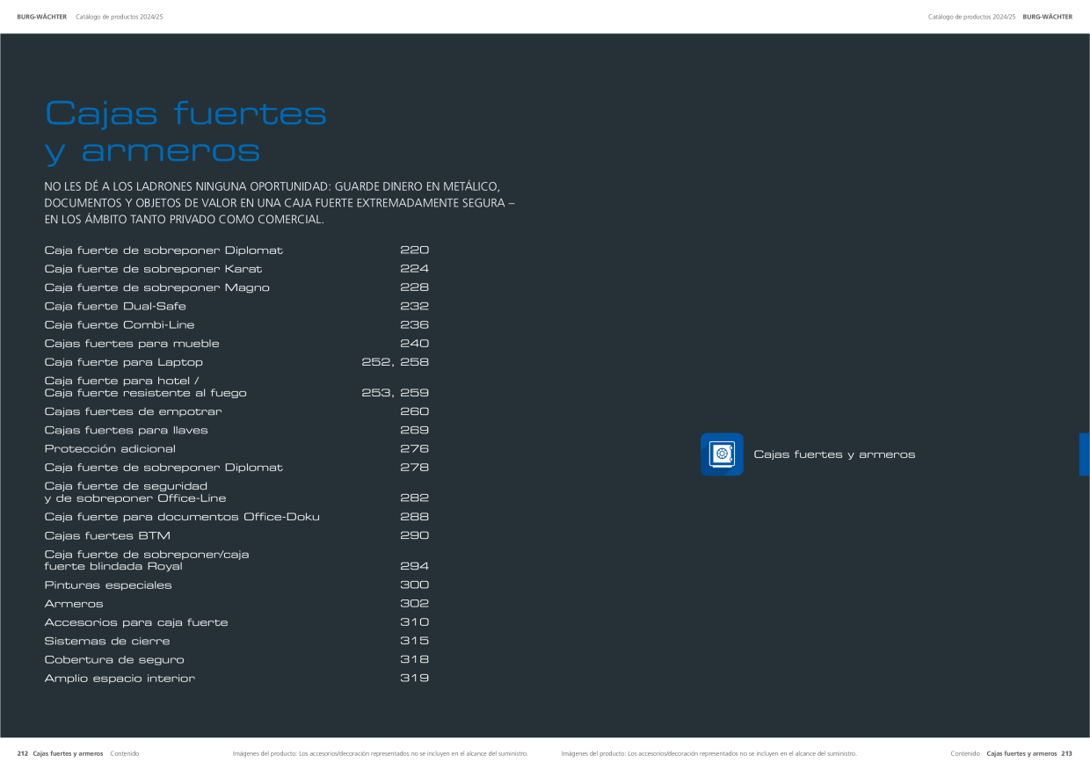Screen dimensions: 1090x770
Task: Click 'Contenido' in the right page footer
Action: [x=965, y=753]
